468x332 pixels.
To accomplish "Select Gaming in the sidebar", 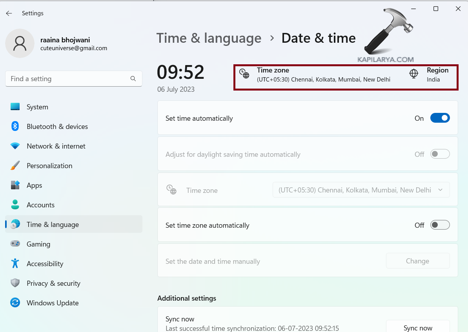I will pyautogui.click(x=38, y=244).
